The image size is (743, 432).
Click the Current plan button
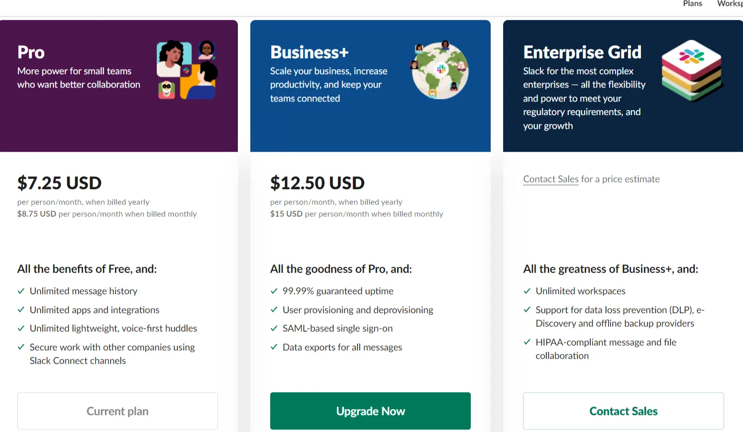coord(117,411)
